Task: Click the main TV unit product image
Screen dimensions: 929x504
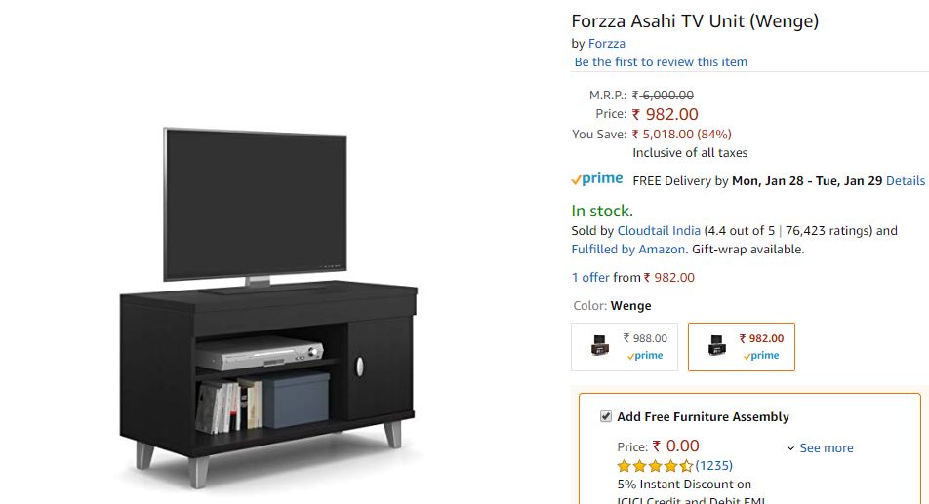Action: 268,308
